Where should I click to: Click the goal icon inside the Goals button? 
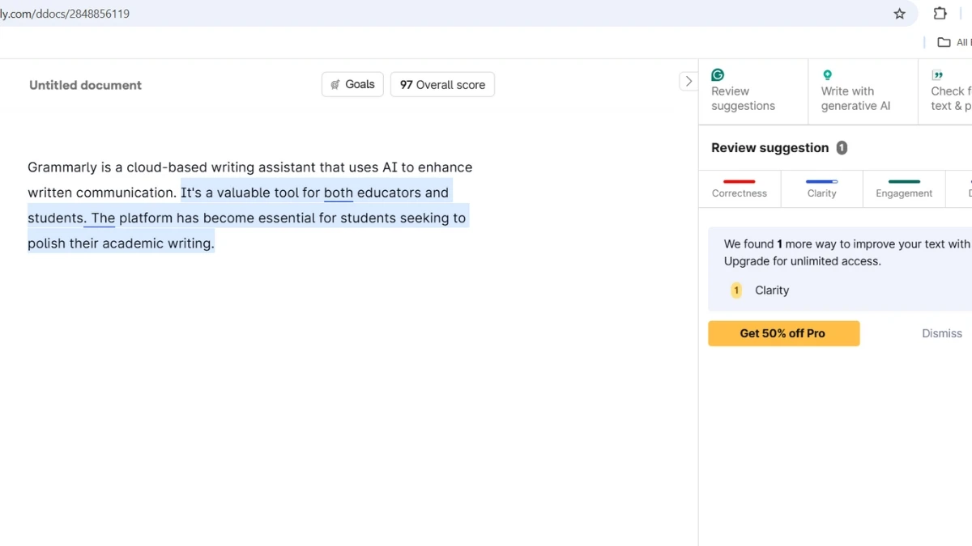point(335,84)
